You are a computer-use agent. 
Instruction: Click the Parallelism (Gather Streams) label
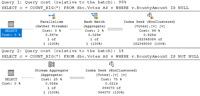coord(52,24)
